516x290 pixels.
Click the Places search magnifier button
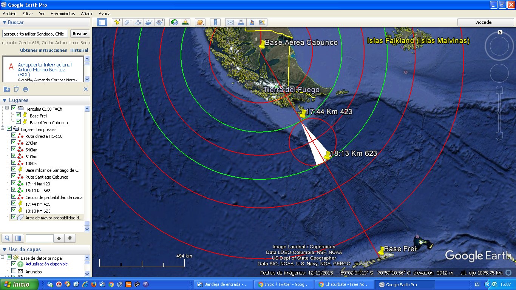(7, 238)
